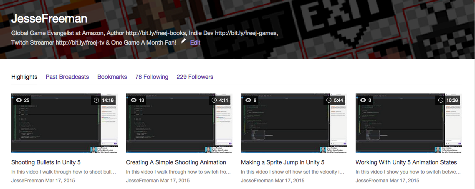Click the 5:44 duration label
Screen dimensions: 475x189
[339, 100]
